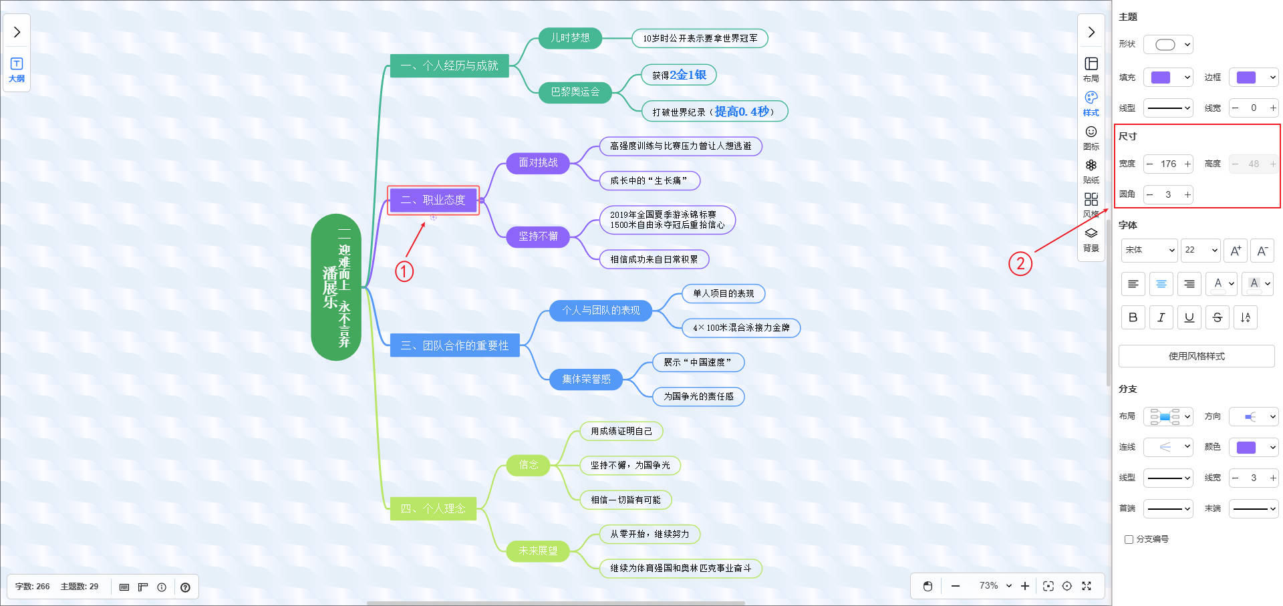Apply italic text formatting
1283x606 pixels.
tap(1161, 317)
